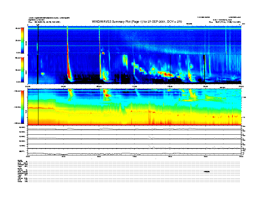Image resolution: width=260 pixels, height=201 pixels.
Task: Click the 08:00 tick label under RAD1 panel
Action: pos(99,86)
